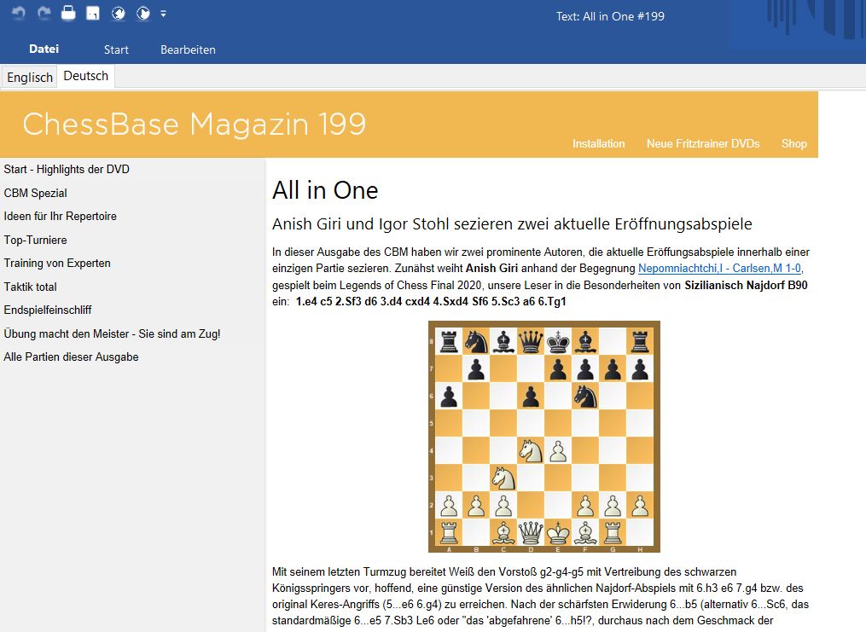Click the Shop link in banner
The image size is (866, 632).
(793, 143)
